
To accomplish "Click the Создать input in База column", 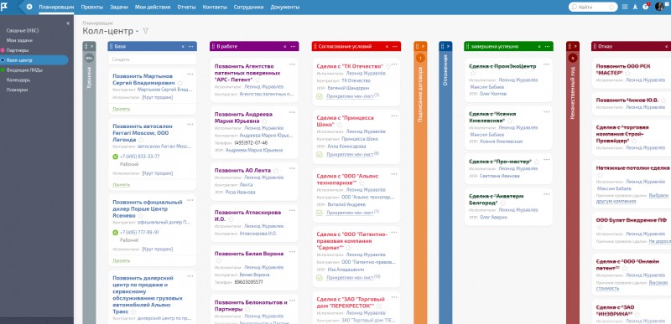I will coord(152,59).
